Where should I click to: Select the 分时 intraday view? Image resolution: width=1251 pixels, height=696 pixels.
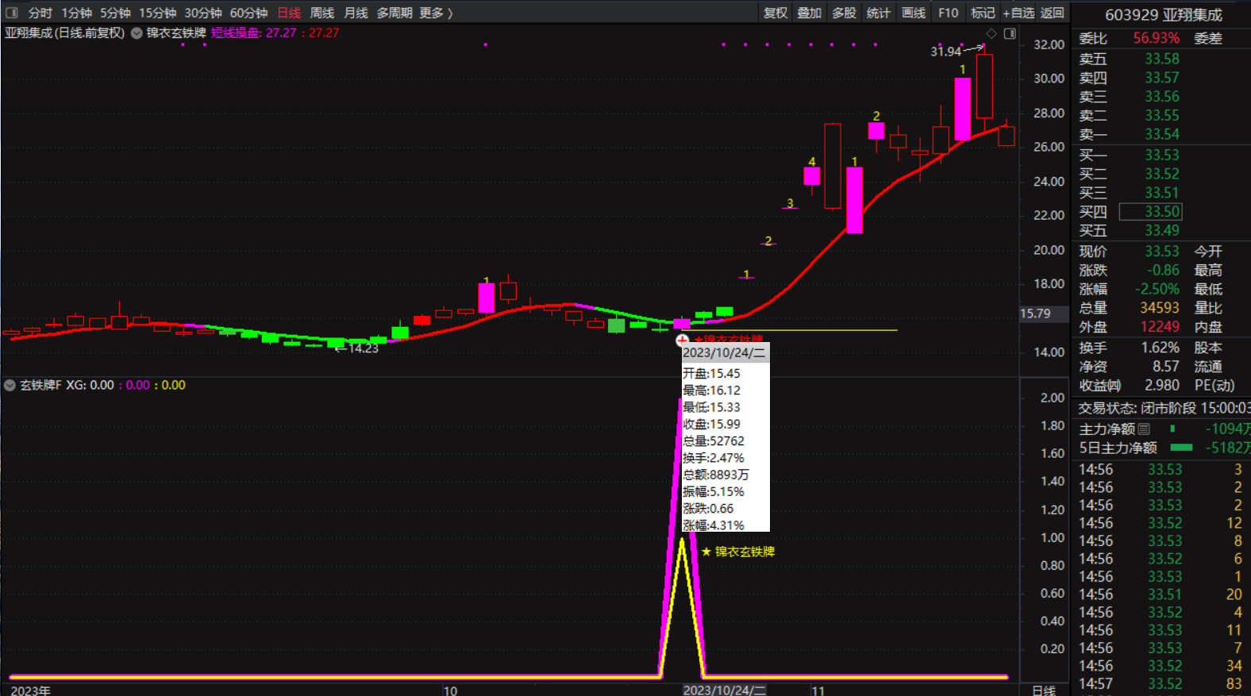click(40, 13)
